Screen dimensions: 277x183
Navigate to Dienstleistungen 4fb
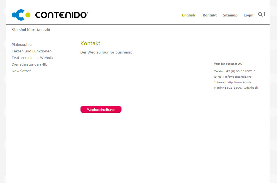tap(29, 64)
